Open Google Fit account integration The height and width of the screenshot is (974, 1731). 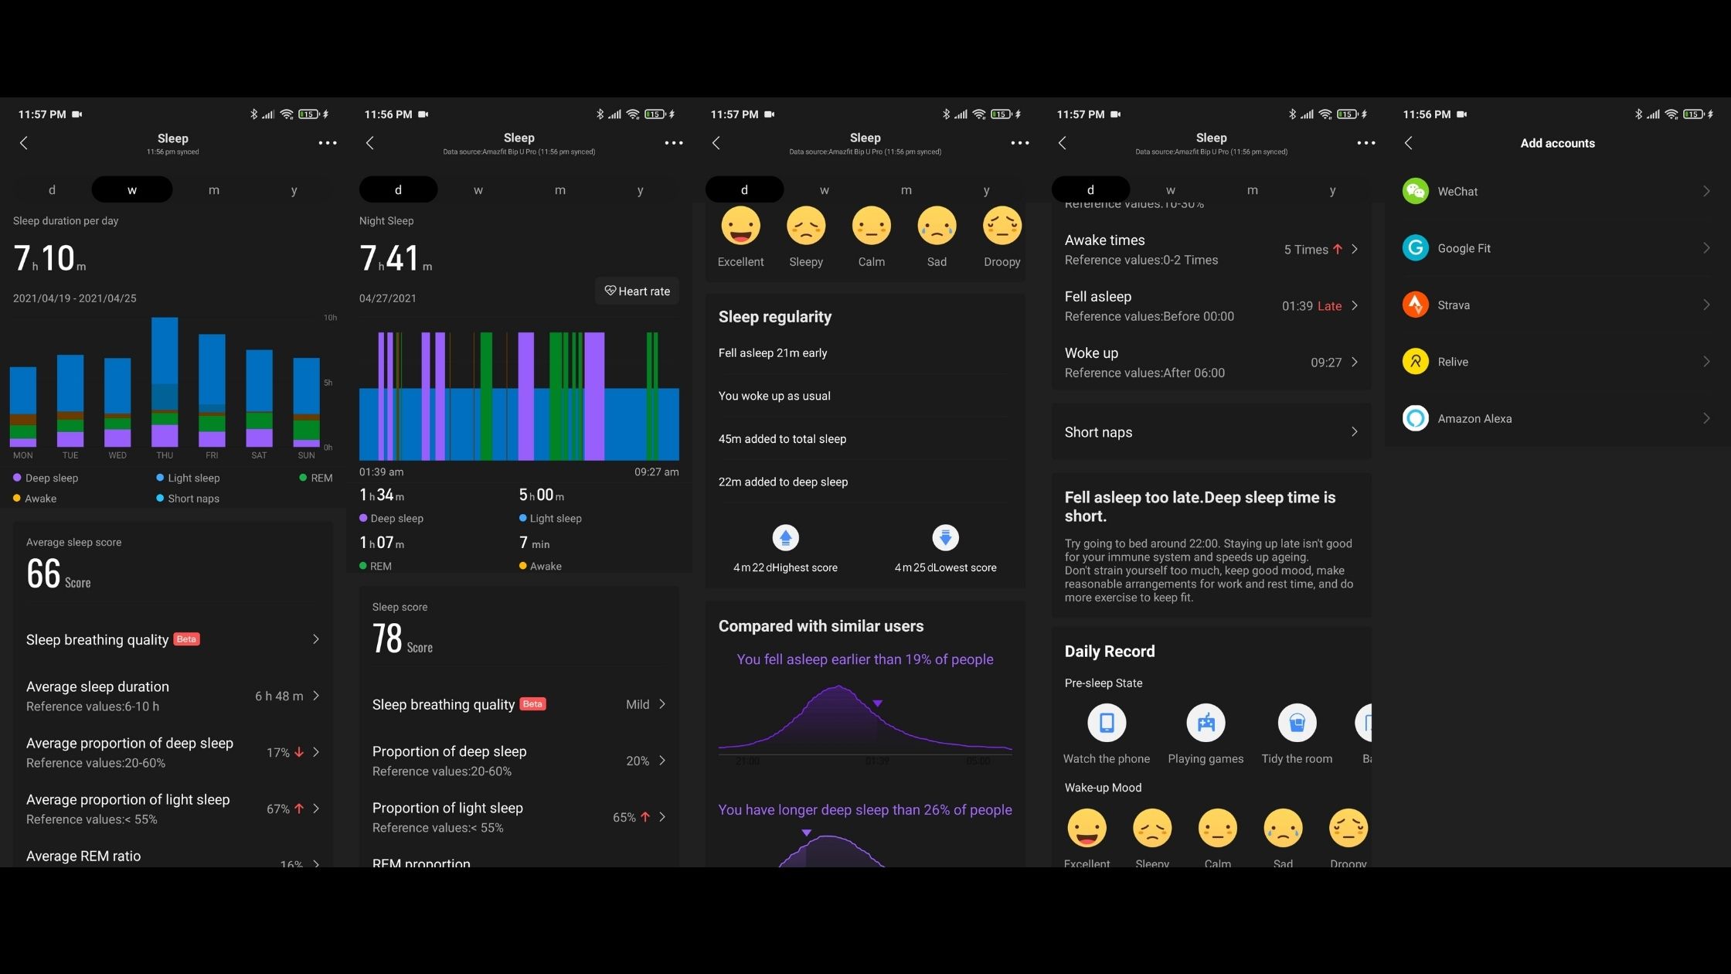click(x=1557, y=247)
